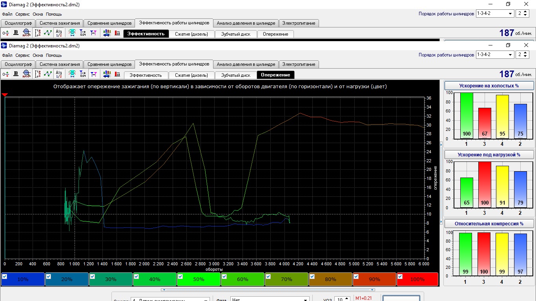Click the Относительная компрессия % panel header
The width and height of the screenshot is (536, 301).
point(489,224)
